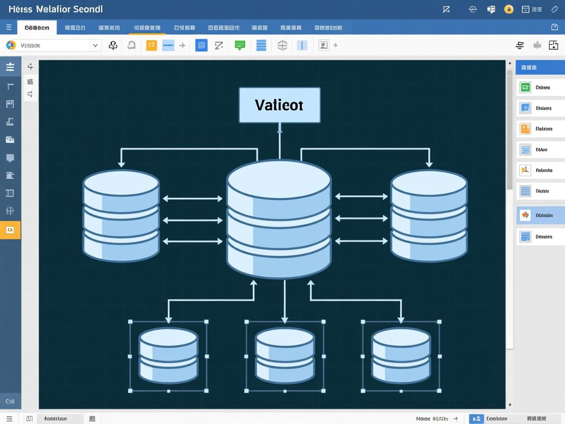Select the orange shape icon in toolbar
This screenshot has height=424, width=565.
click(152, 46)
